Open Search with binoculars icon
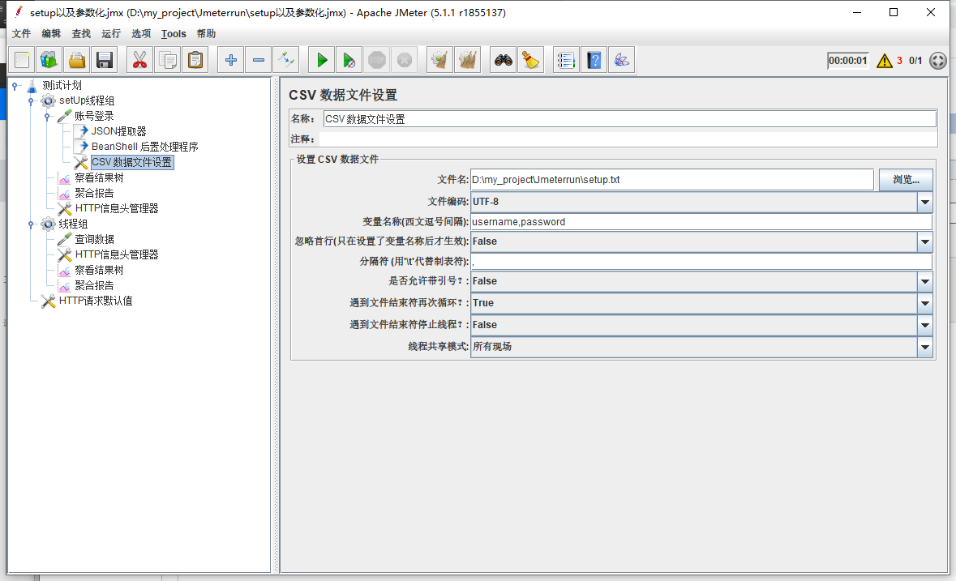Image resolution: width=956 pixels, height=581 pixels. (x=503, y=60)
